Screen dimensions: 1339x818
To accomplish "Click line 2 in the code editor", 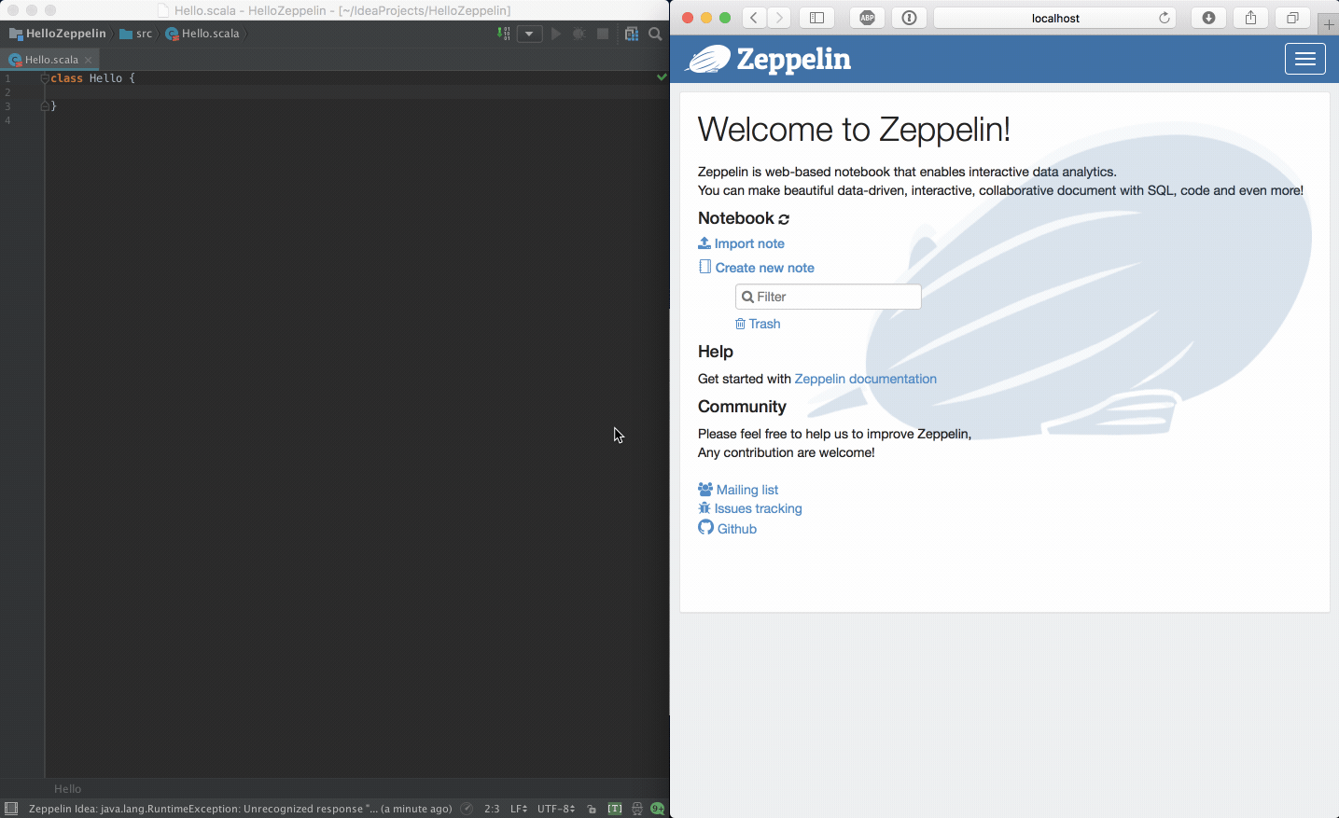I will point(356,92).
